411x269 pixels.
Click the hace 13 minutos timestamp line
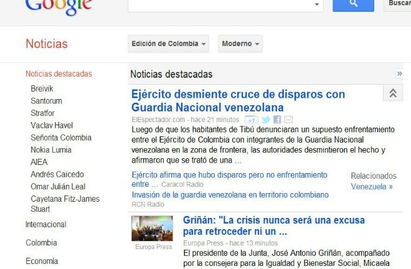253,243
